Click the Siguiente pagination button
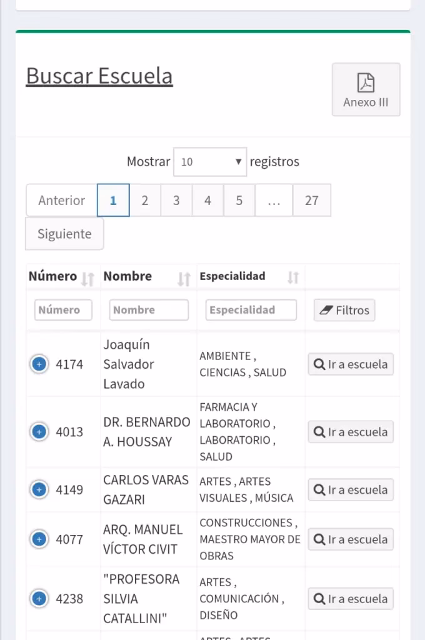This screenshot has width=425, height=640. tap(64, 234)
